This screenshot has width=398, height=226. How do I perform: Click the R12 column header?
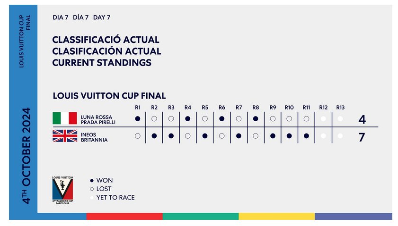(x=323, y=108)
